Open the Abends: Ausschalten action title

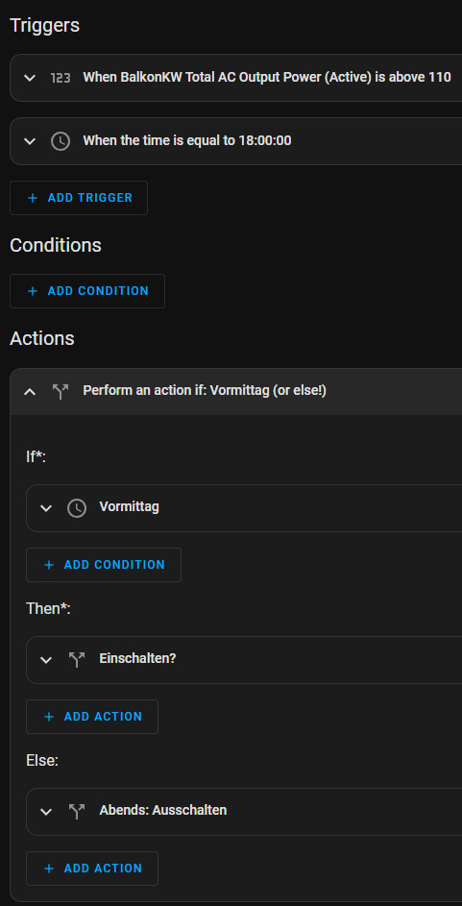pyautogui.click(x=163, y=810)
